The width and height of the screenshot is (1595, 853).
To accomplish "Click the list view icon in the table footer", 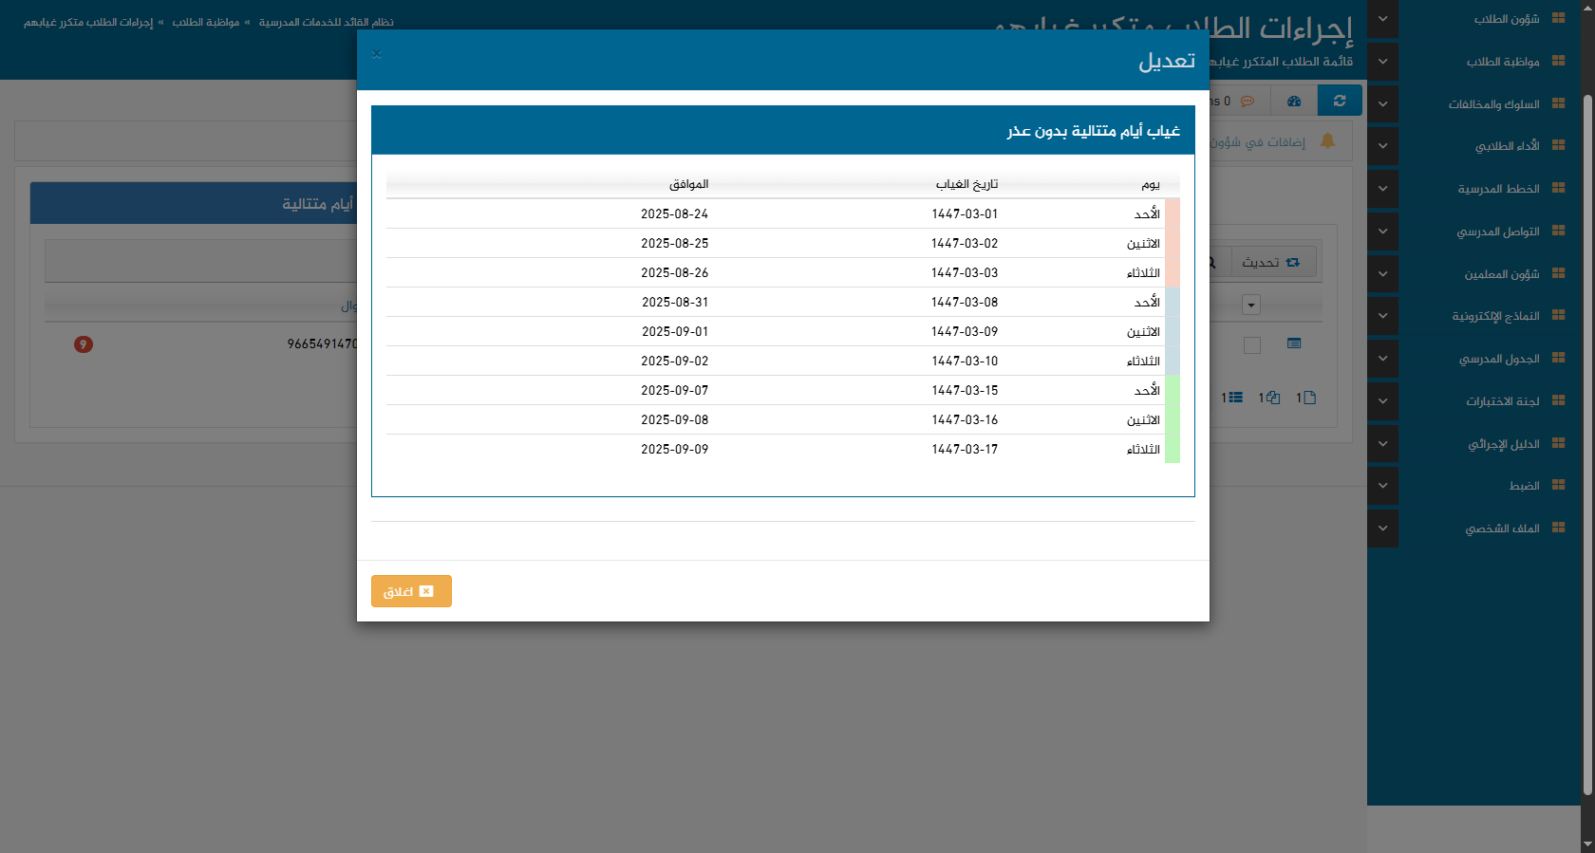I will pyautogui.click(x=1232, y=398).
